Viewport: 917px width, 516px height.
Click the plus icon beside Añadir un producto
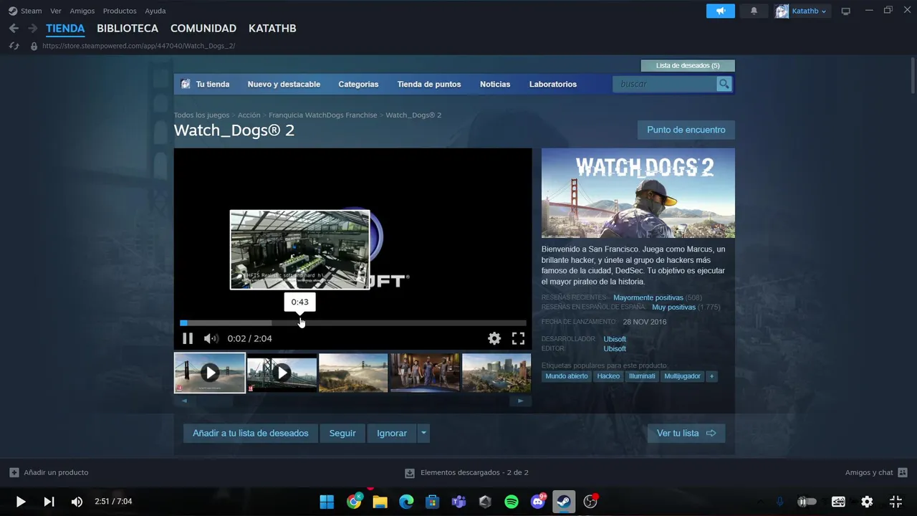14,472
